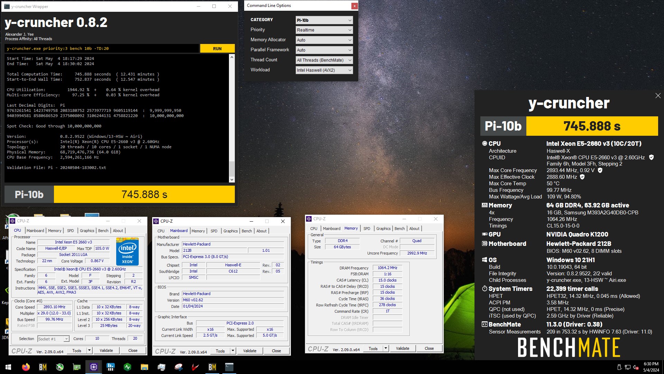Open the Memory Allocator dropdown
The height and width of the screenshot is (374, 664).
[324, 40]
